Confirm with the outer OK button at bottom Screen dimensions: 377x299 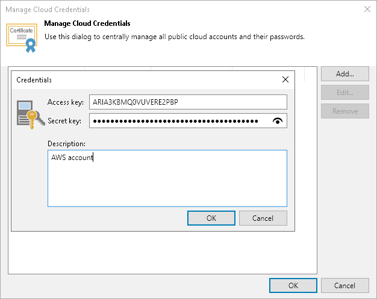coord(293,286)
